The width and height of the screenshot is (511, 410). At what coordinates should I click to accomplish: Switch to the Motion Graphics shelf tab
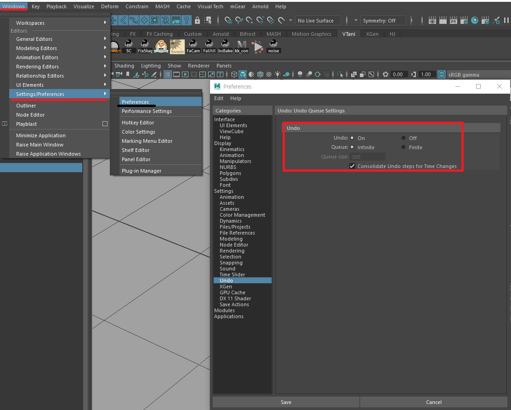pyautogui.click(x=311, y=34)
